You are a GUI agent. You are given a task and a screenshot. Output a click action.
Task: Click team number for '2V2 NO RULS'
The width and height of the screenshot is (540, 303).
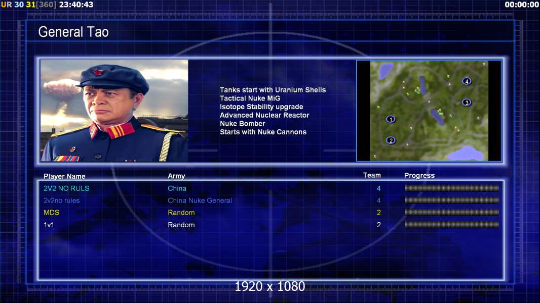coord(379,188)
